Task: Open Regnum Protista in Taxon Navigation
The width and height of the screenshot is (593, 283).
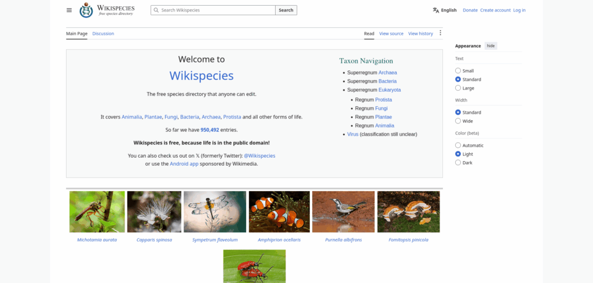Action: click(x=383, y=99)
